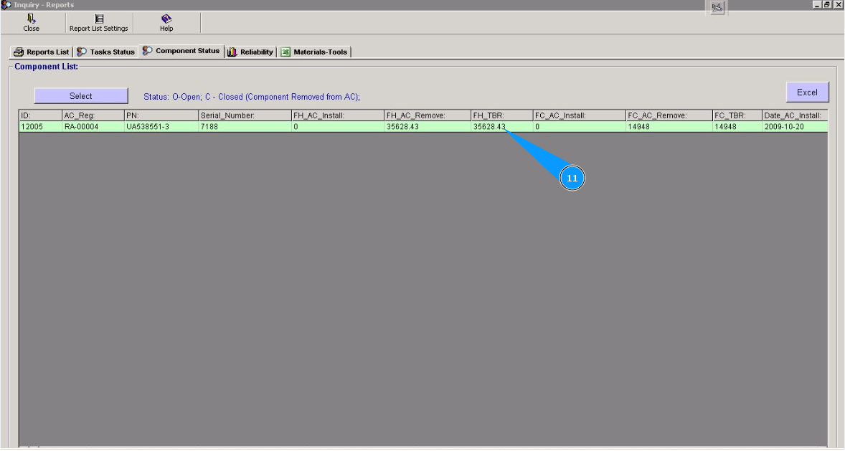
Task: Select the ID cell 12005
Action: tap(40, 127)
